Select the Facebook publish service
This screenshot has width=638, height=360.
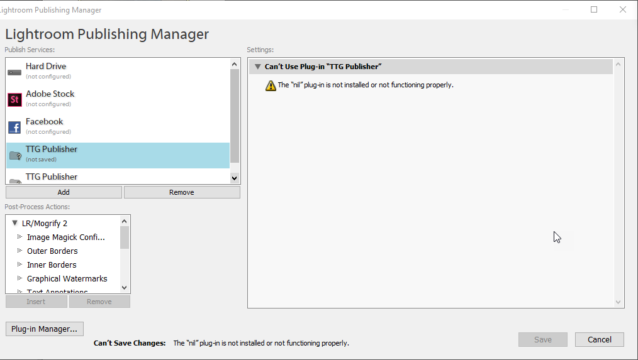click(118, 126)
